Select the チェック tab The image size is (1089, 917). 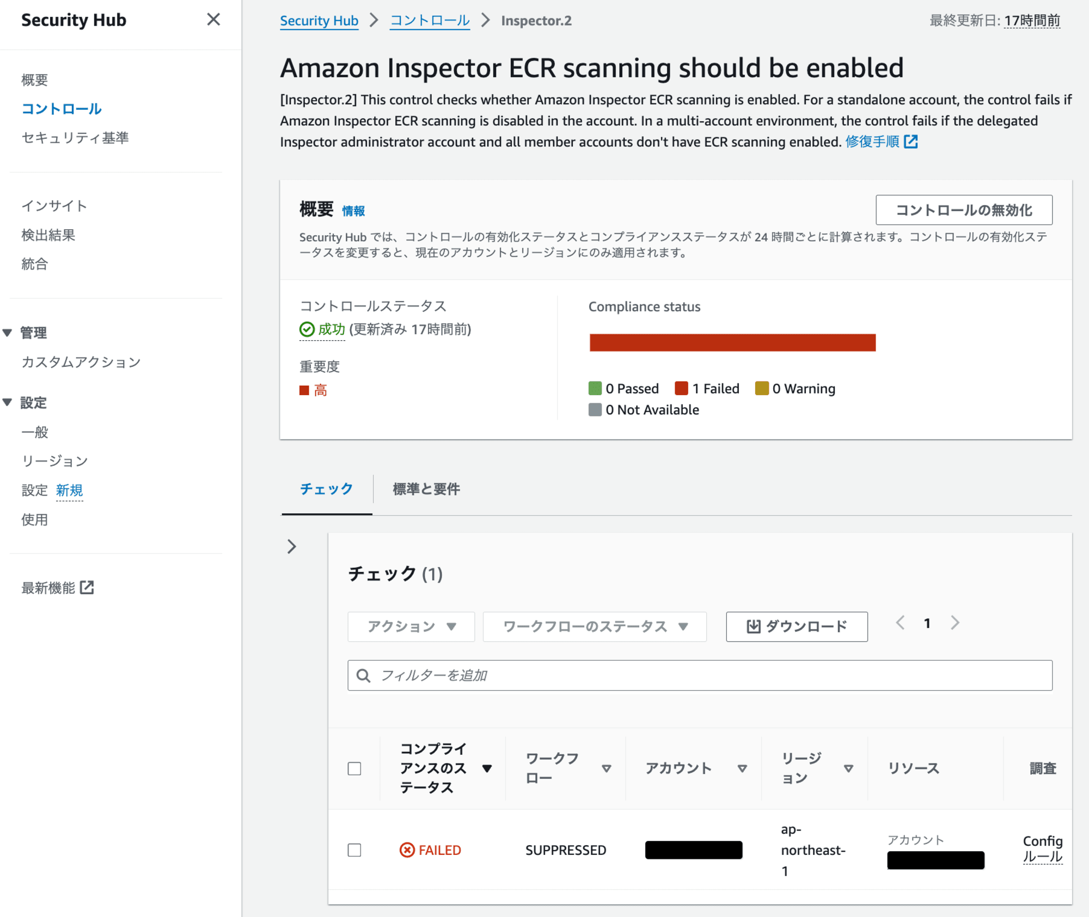pyautogui.click(x=327, y=488)
